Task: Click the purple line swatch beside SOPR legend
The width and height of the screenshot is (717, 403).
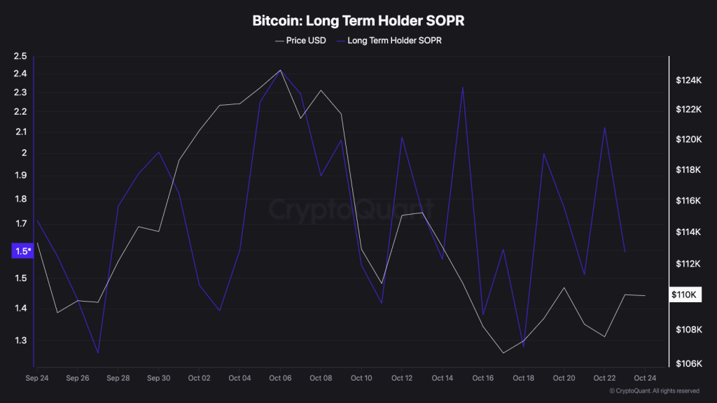Action: point(340,41)
